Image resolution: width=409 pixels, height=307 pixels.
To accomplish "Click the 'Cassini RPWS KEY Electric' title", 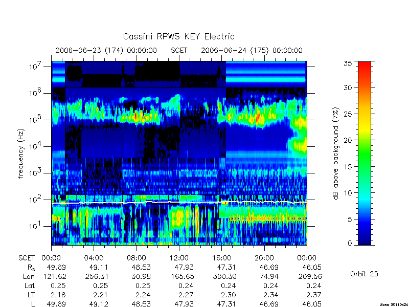I will [178, 36].
